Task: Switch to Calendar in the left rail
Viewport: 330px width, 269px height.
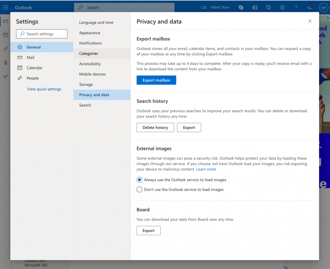Action: tap(6, 35)
